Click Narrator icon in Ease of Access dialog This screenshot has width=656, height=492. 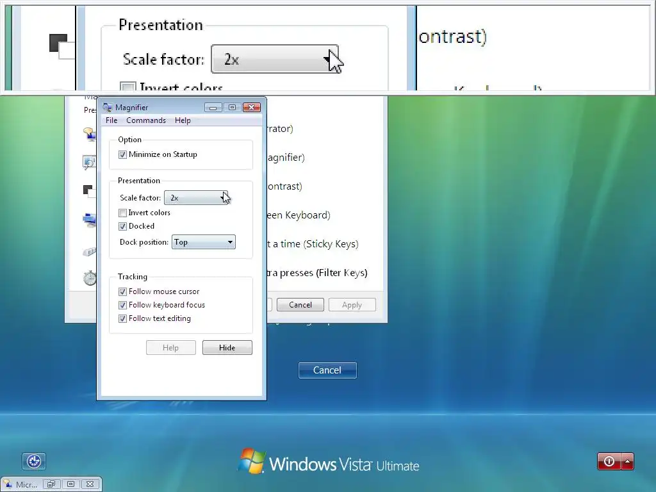pyautogui.click(x=90, y=134)
